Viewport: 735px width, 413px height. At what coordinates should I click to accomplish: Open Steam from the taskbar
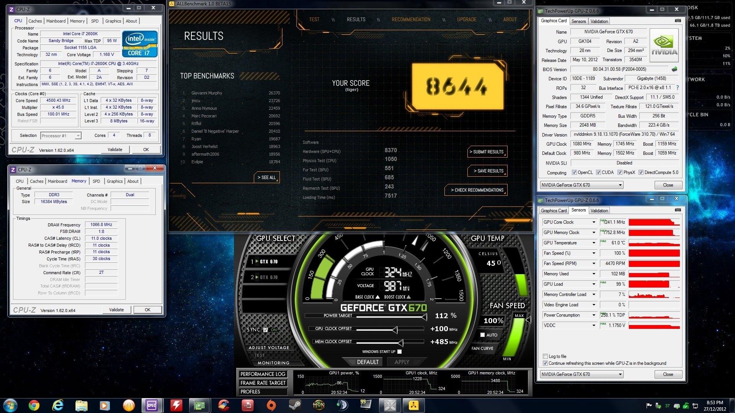click(x=295, y=405)
